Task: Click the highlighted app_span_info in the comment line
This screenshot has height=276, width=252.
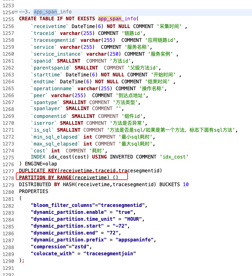Action: [x=52, y=12]
